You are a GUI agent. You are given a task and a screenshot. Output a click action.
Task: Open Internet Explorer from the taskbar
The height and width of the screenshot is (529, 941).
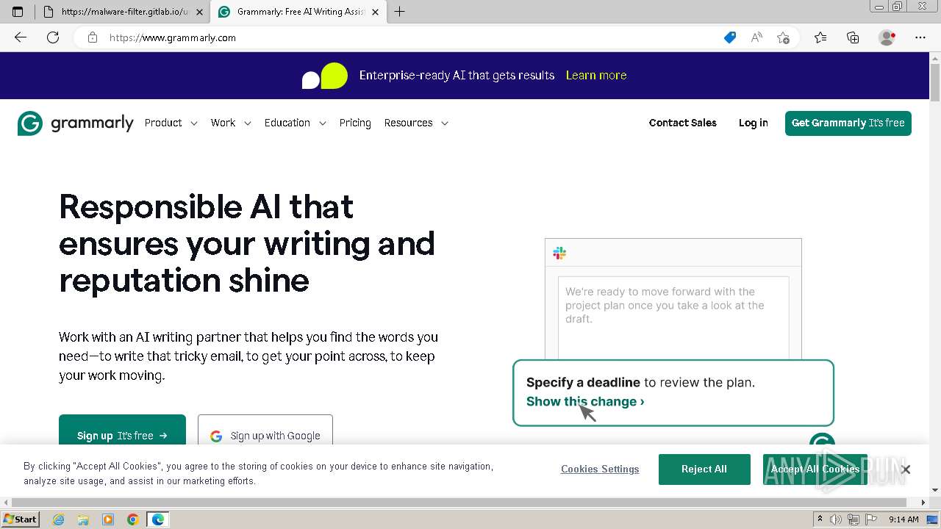(x=59, y=519)
